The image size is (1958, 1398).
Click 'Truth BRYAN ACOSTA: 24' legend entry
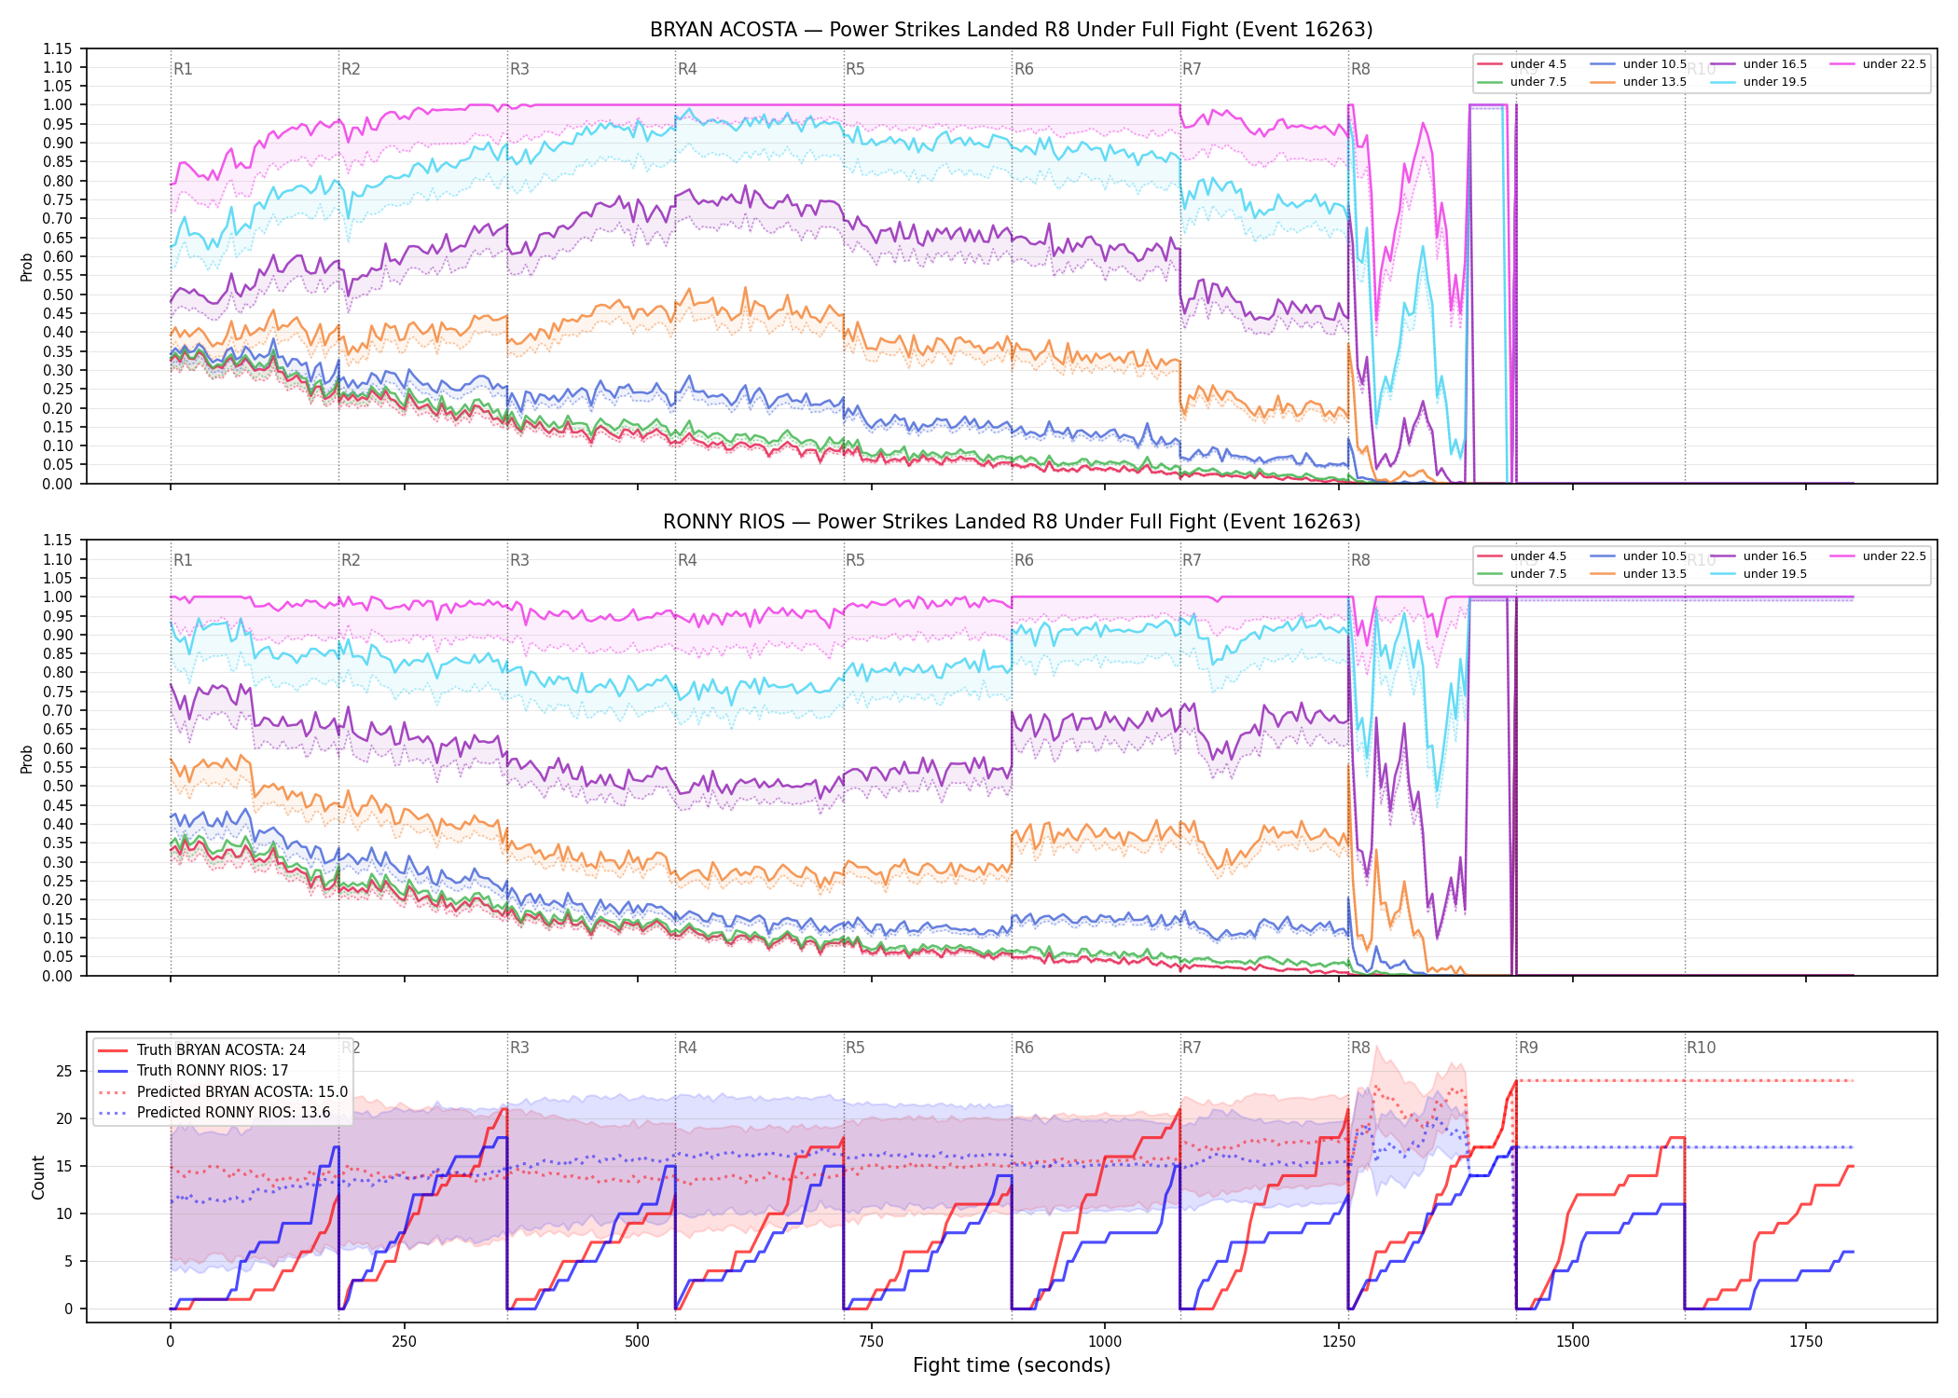(201, 1050)
